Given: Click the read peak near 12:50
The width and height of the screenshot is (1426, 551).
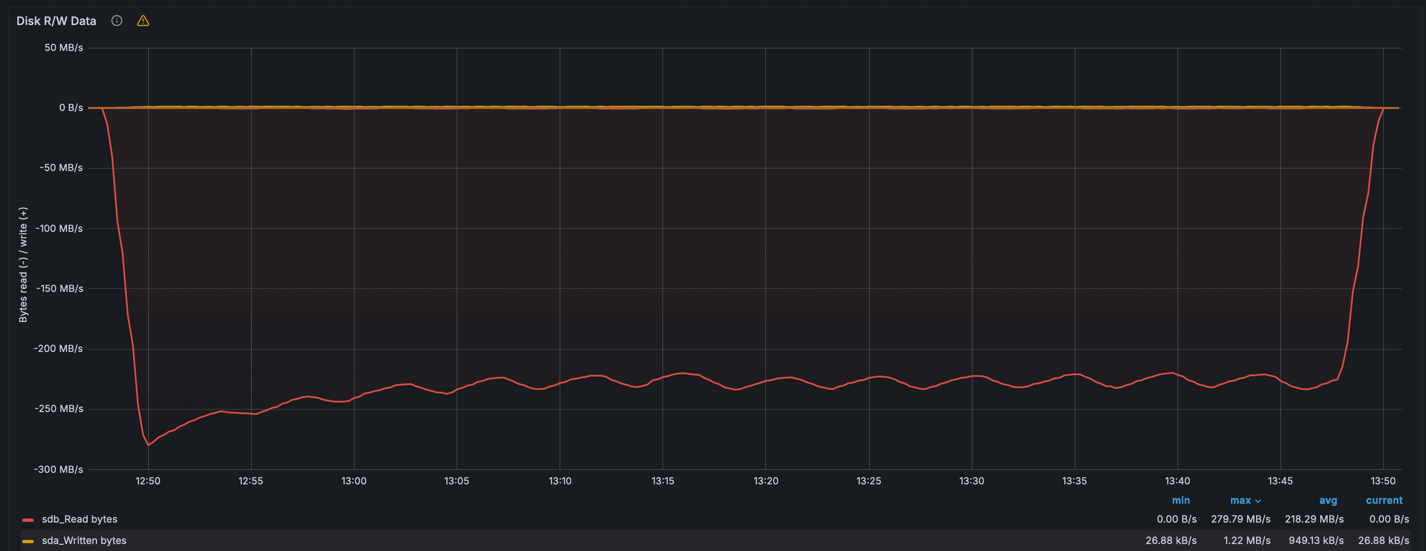Looking at the screenshot, I should (x=149, y=444).
